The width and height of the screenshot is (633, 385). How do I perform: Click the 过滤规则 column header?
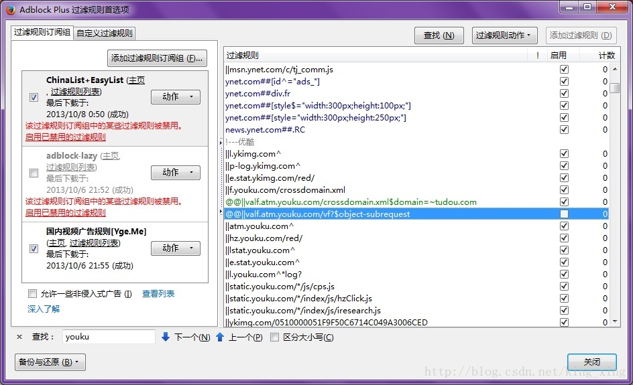[x=376, y=55]
